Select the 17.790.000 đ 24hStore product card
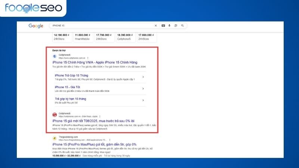 point(105,37)
